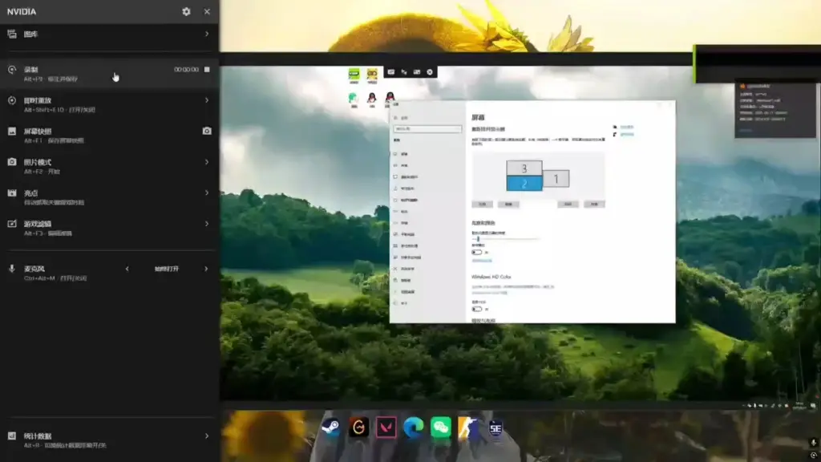Select display 2 in settings window
The height and width of the screenshot is (462, 821).
pos(524,184)
